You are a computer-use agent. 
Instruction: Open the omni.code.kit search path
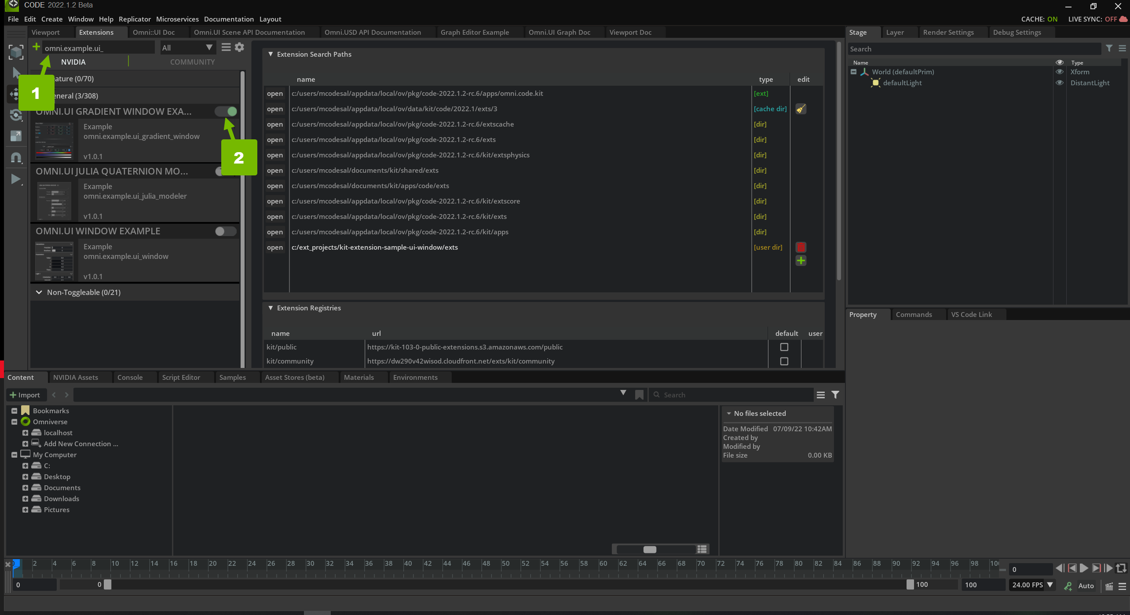275,94
